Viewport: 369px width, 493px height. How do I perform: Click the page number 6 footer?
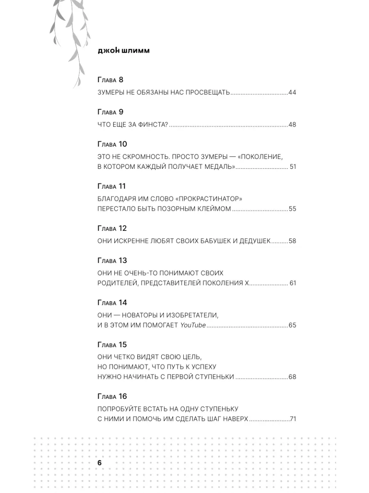click(x=100, y=463)
